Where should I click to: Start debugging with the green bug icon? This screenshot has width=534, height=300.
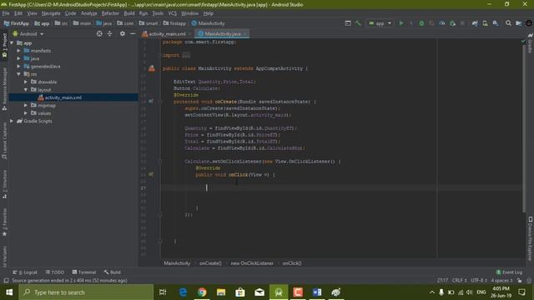click(x=421, y=23)
